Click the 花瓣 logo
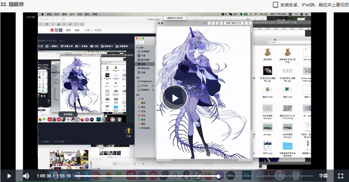 point(57,30)
